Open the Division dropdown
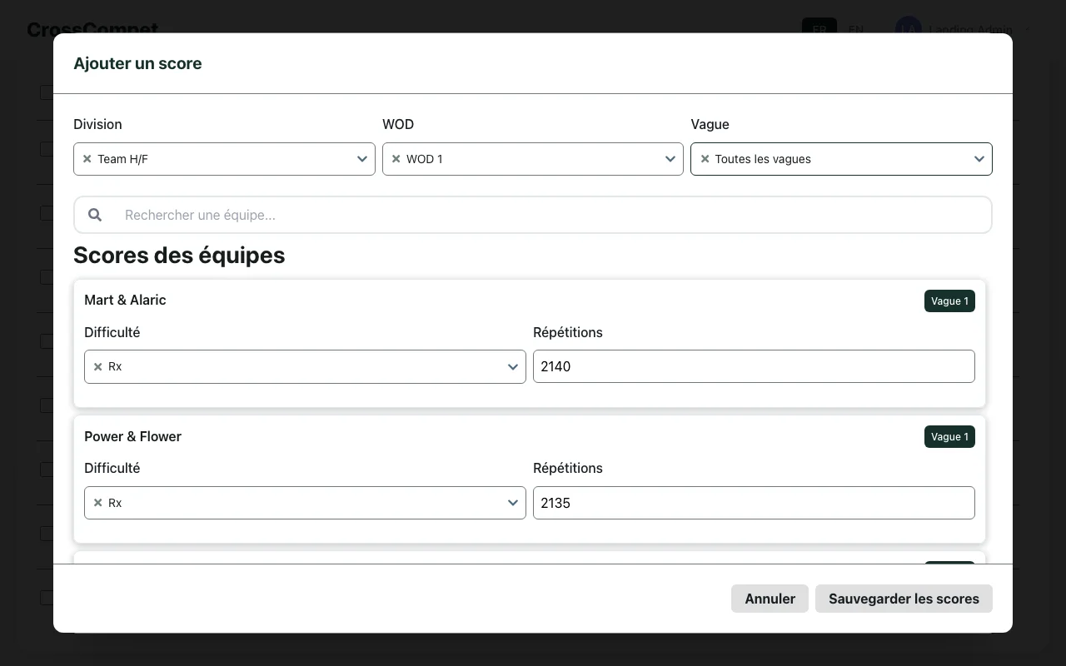 [362, 159]
